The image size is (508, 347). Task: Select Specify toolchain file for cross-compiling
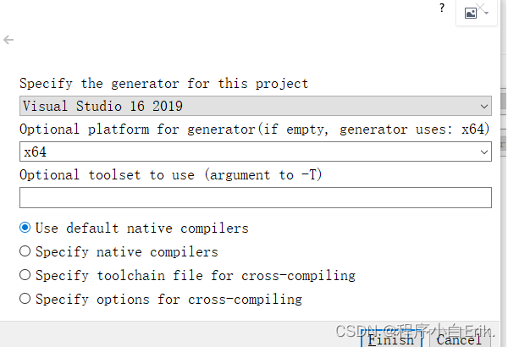[187, 275]
